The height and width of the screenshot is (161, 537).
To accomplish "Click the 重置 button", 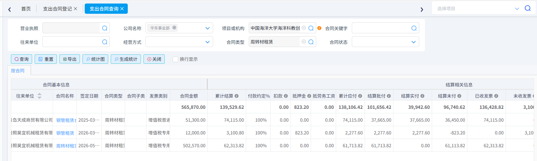I will [x=46, y=59].
